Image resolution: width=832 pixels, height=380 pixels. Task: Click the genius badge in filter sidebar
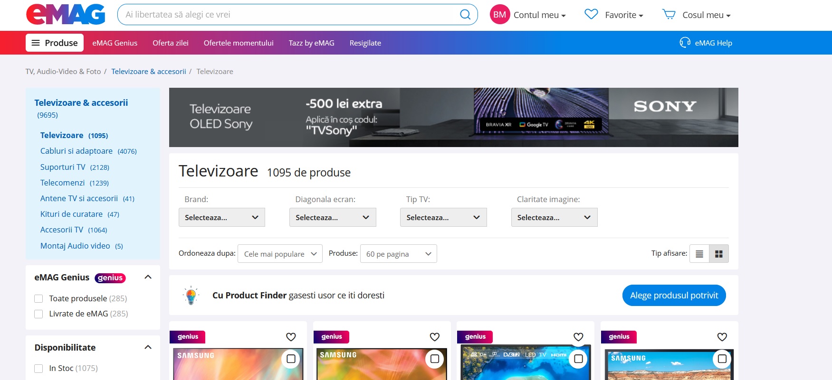pyautogui.click(x=110, y=278)
